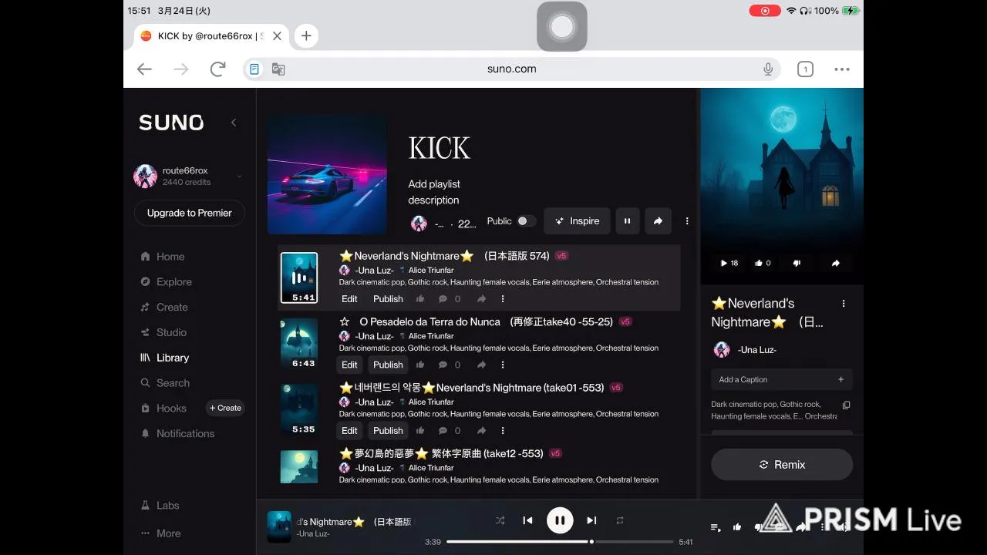987x555 pixels.
Task: Play O Pesadelo track via 6:43 thumbnail
Action: (299, 344)
